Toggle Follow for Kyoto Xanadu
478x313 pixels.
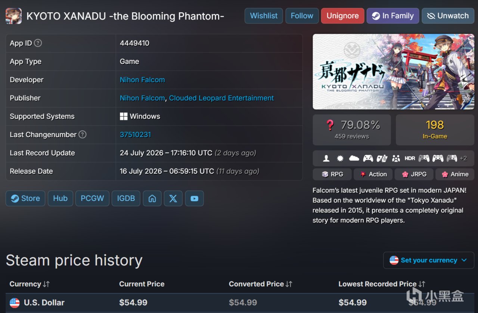(302, 16)
